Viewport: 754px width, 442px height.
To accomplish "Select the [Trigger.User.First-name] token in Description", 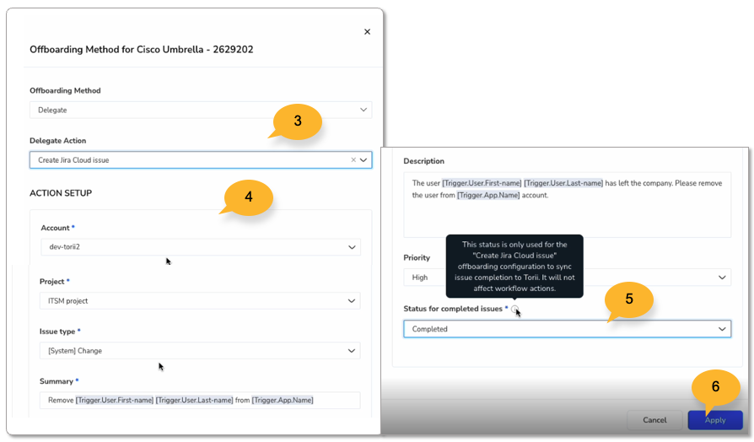I will 482,183.
